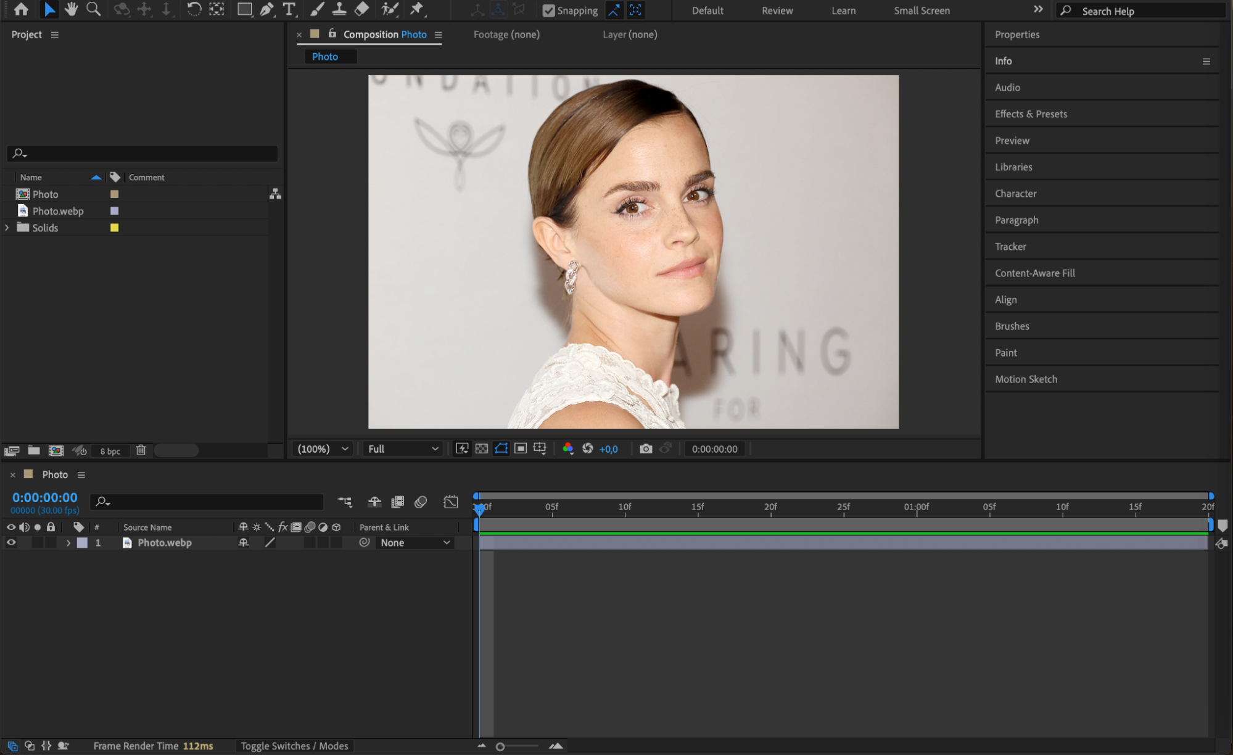Open the magnification 100% dropdown
The width and height of the screenshot is (1233, 755).
[323, 449]
